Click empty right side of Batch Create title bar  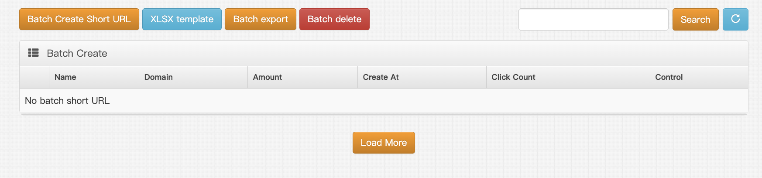(524, 53)
